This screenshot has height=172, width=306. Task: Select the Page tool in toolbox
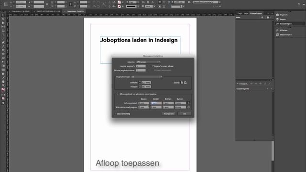(3, 23)
